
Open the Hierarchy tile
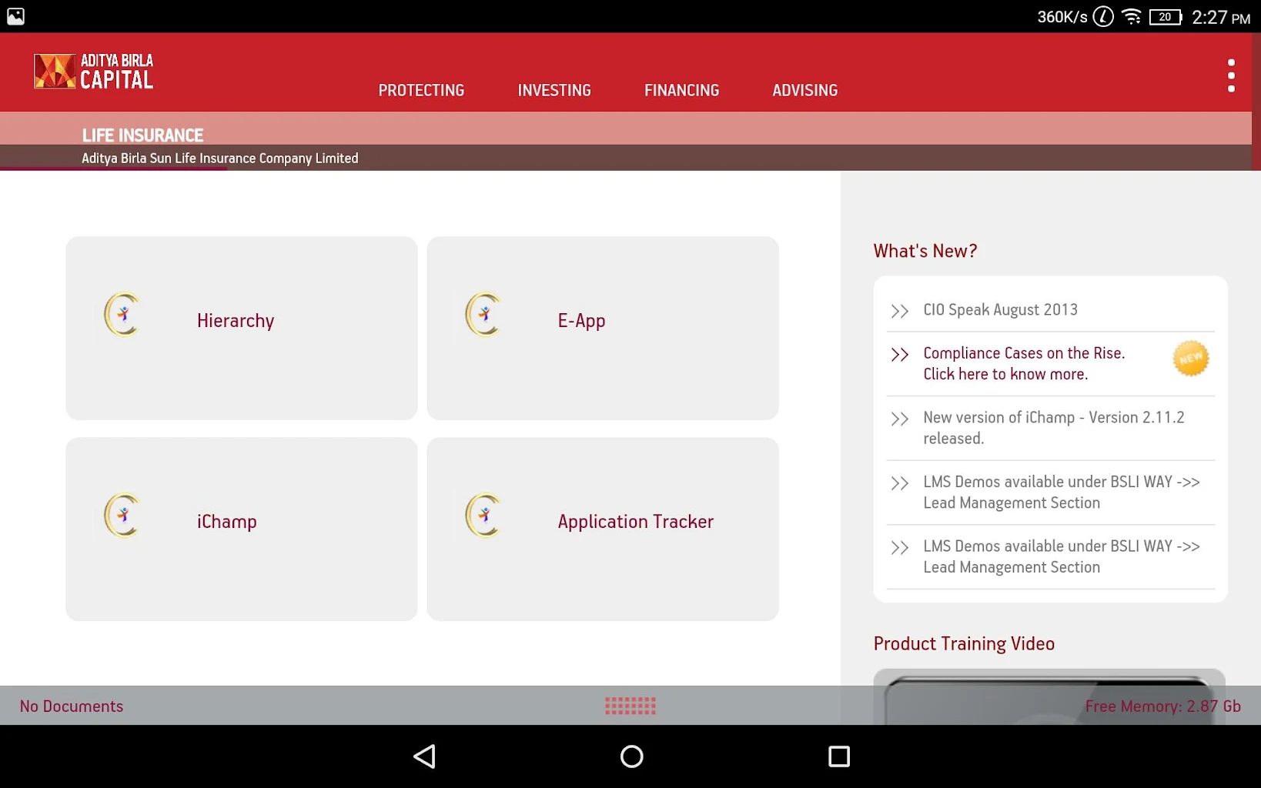click(x=242, y=328)
